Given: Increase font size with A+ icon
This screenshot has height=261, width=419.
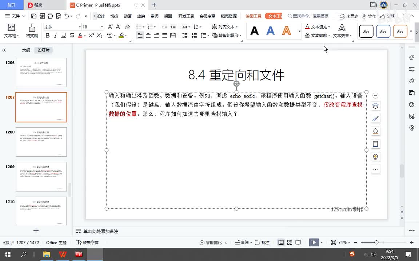Looking at the screenshot, I should point(110,26).
